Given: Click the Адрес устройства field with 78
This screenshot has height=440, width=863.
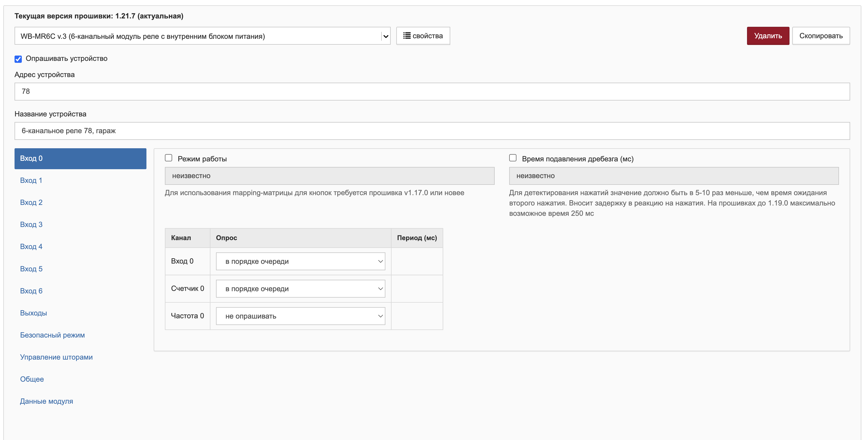Looking at the screenshot, I should pos(432,92).
